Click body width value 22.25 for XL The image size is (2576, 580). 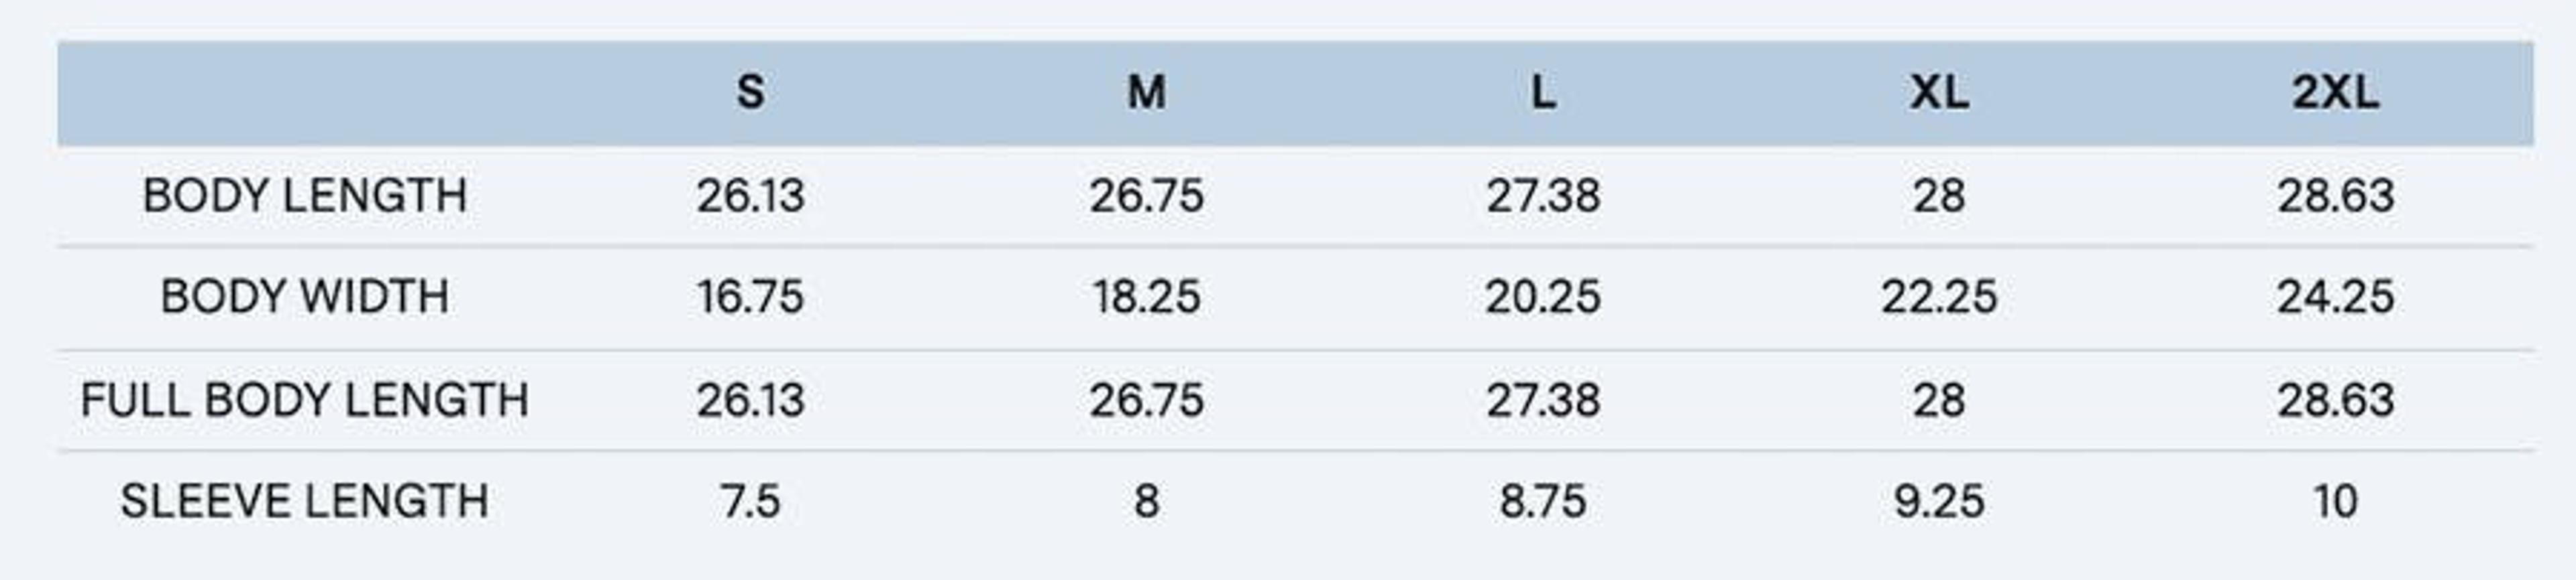(1939, 297)
